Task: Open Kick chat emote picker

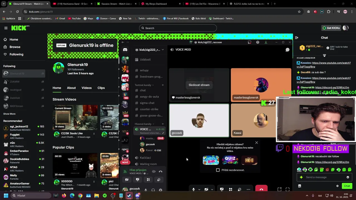Action: click(348, 177)
